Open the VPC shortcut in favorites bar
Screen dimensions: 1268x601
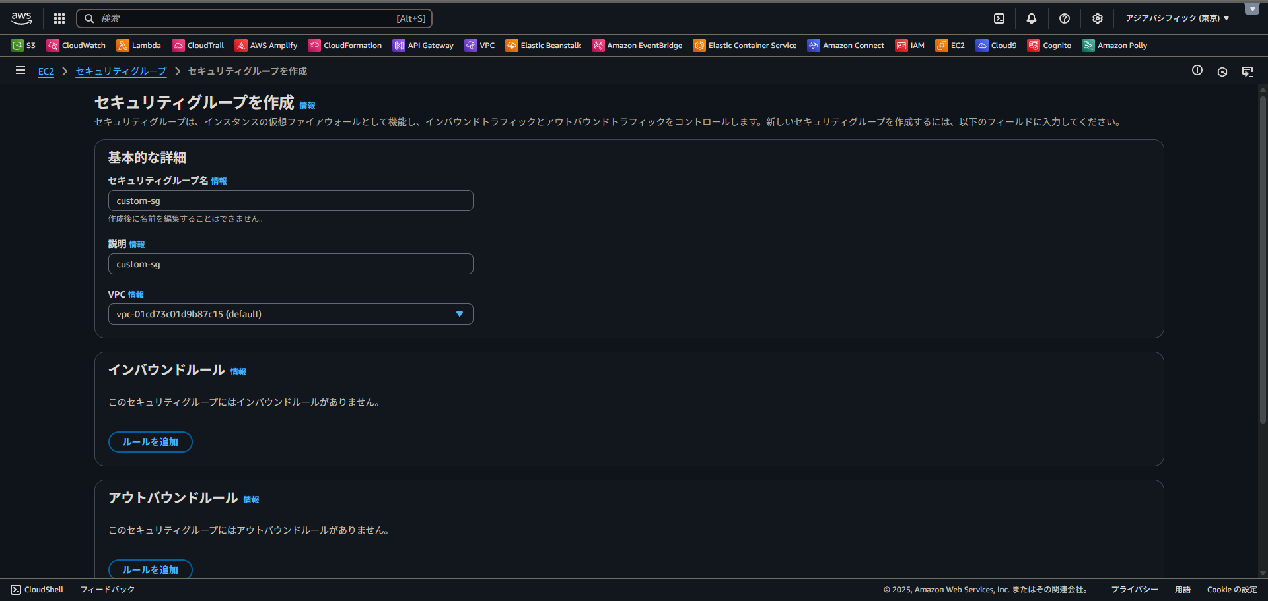click(x=479, y=46)
